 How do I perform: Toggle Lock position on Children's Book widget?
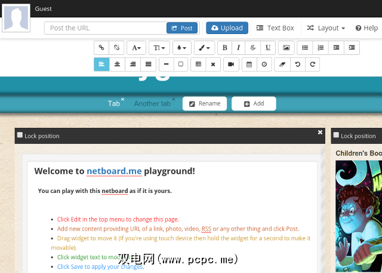coord(336,136)
